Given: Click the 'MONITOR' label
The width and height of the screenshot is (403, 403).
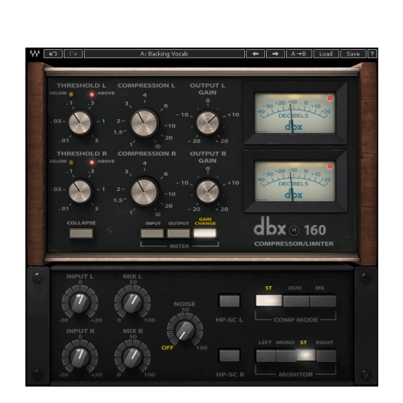Looking at the screenshot, I should (296, 374).
